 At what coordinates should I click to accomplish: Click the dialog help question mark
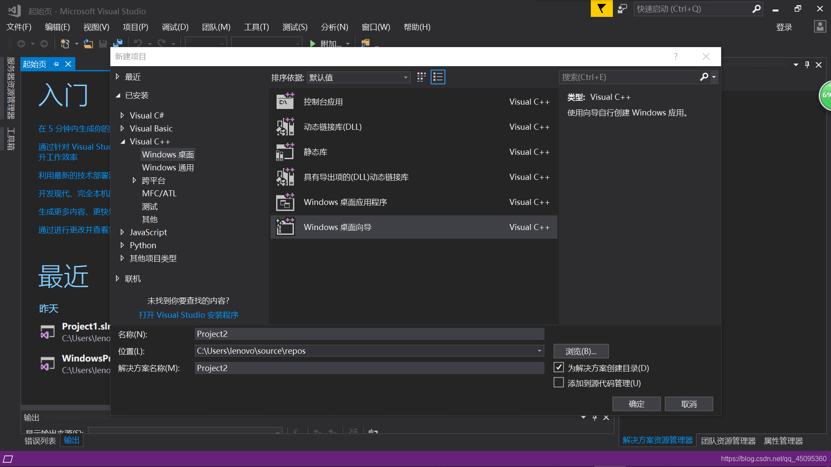(676, 56)
